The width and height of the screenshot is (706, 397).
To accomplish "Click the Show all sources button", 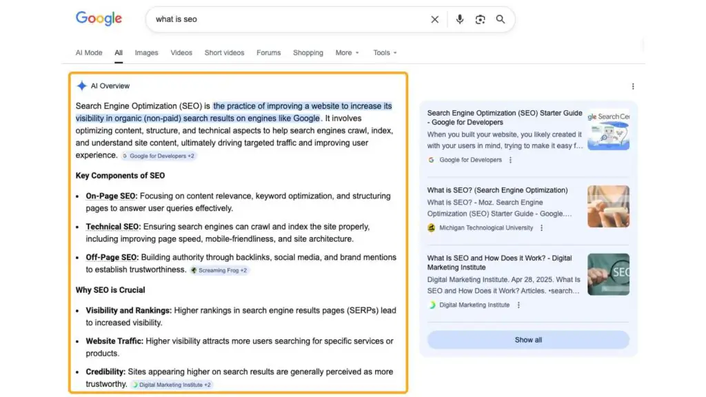I will pyautogui.click(x=528, y=340).
